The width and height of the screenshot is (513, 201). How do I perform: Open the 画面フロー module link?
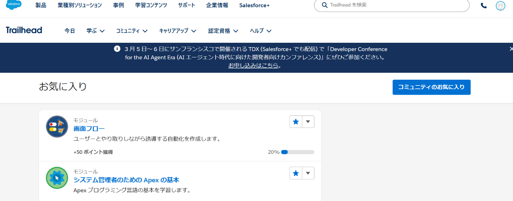[x=89, y=129]
